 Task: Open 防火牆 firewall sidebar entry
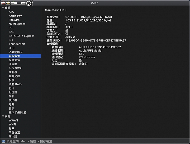click(x=13, y=137)
